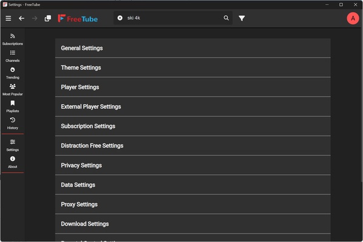
Task: Run the search with the magnifier icon
Action: pos(226,18)
